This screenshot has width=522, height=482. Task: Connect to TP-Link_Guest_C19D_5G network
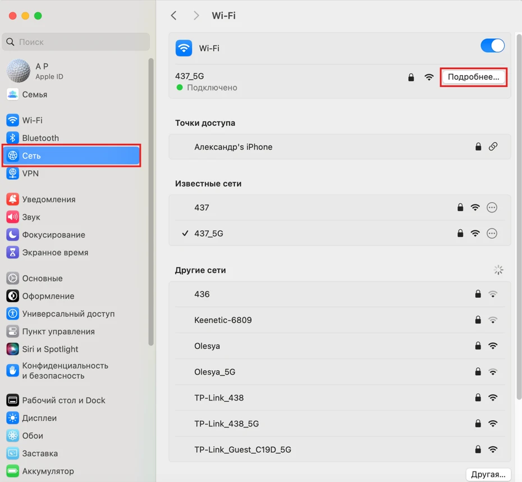tap(340, 449)
